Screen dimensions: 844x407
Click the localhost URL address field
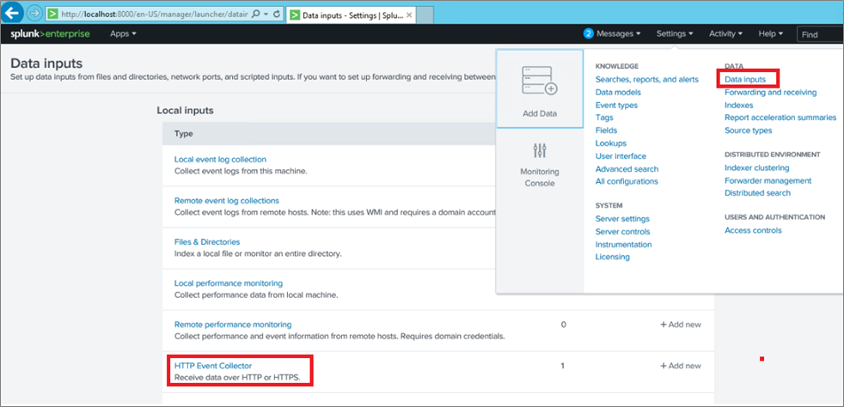coord(155,15)
